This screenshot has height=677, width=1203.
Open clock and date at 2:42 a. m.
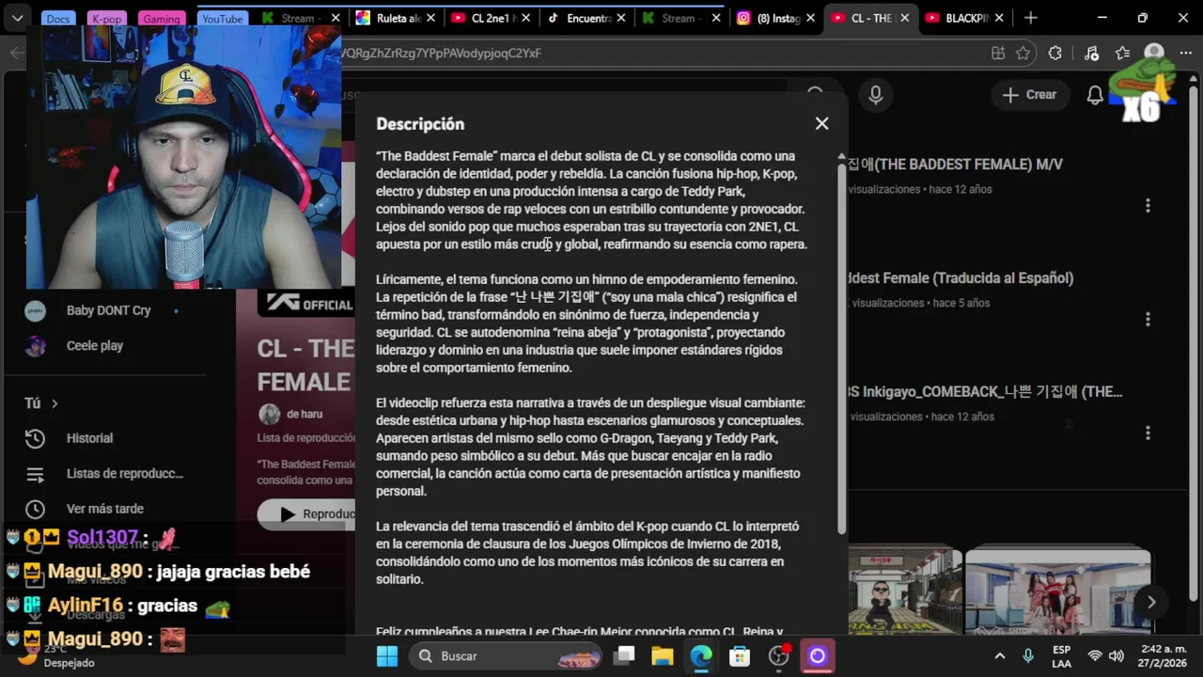point(1164,656)
